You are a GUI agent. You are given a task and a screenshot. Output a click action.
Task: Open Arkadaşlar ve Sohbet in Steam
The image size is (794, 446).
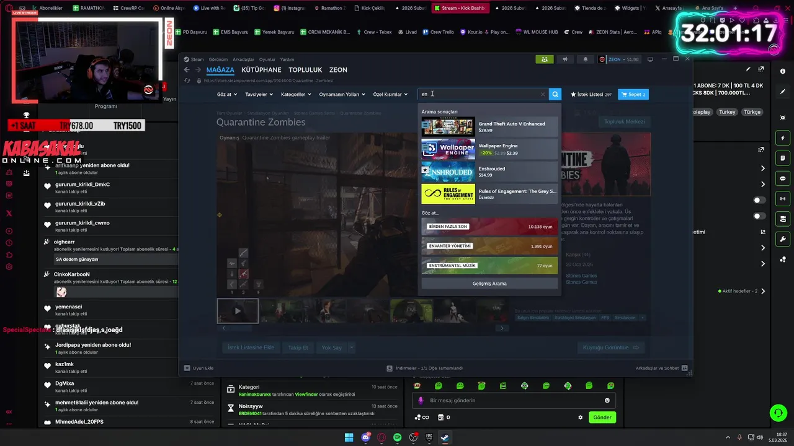[x=661, y=368]
